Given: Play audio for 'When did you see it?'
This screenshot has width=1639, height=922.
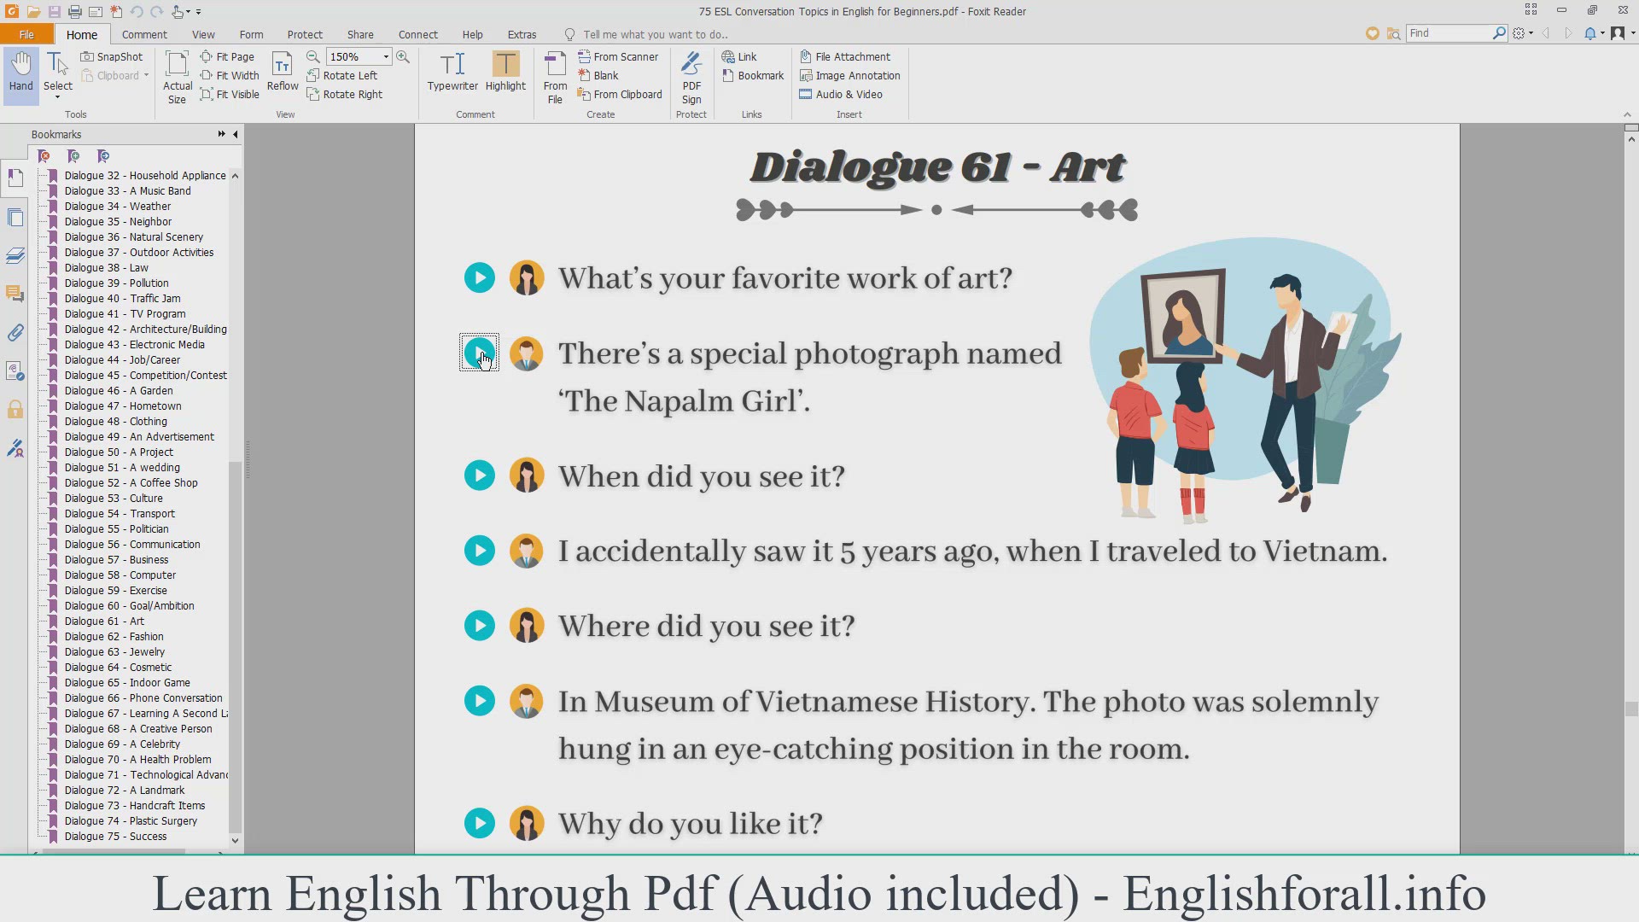Looking at the screenshot, I should pos(480,476).
